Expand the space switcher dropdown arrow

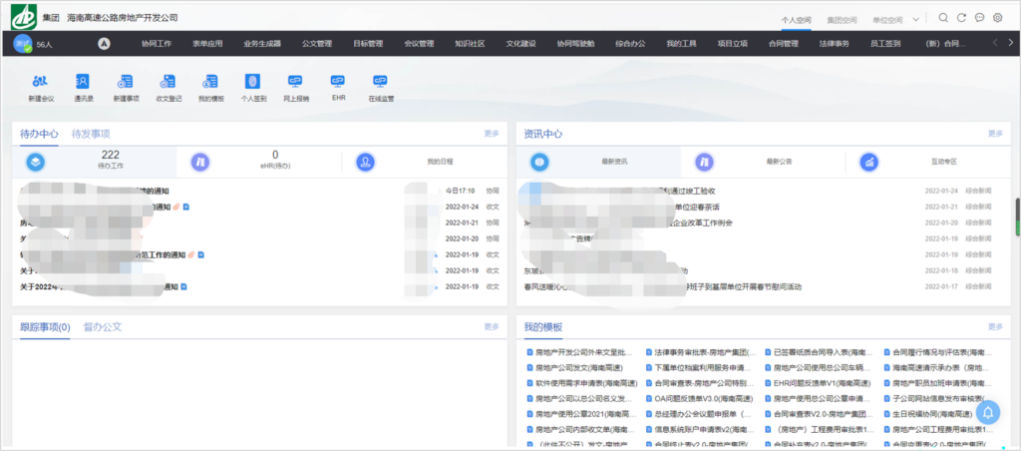(916, 19)
